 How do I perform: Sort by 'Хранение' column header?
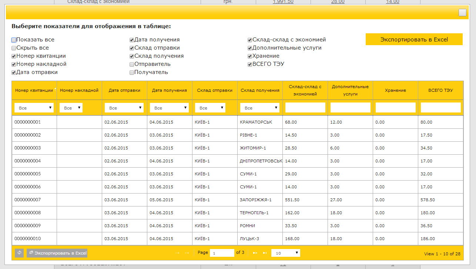[x=395, y=90]
